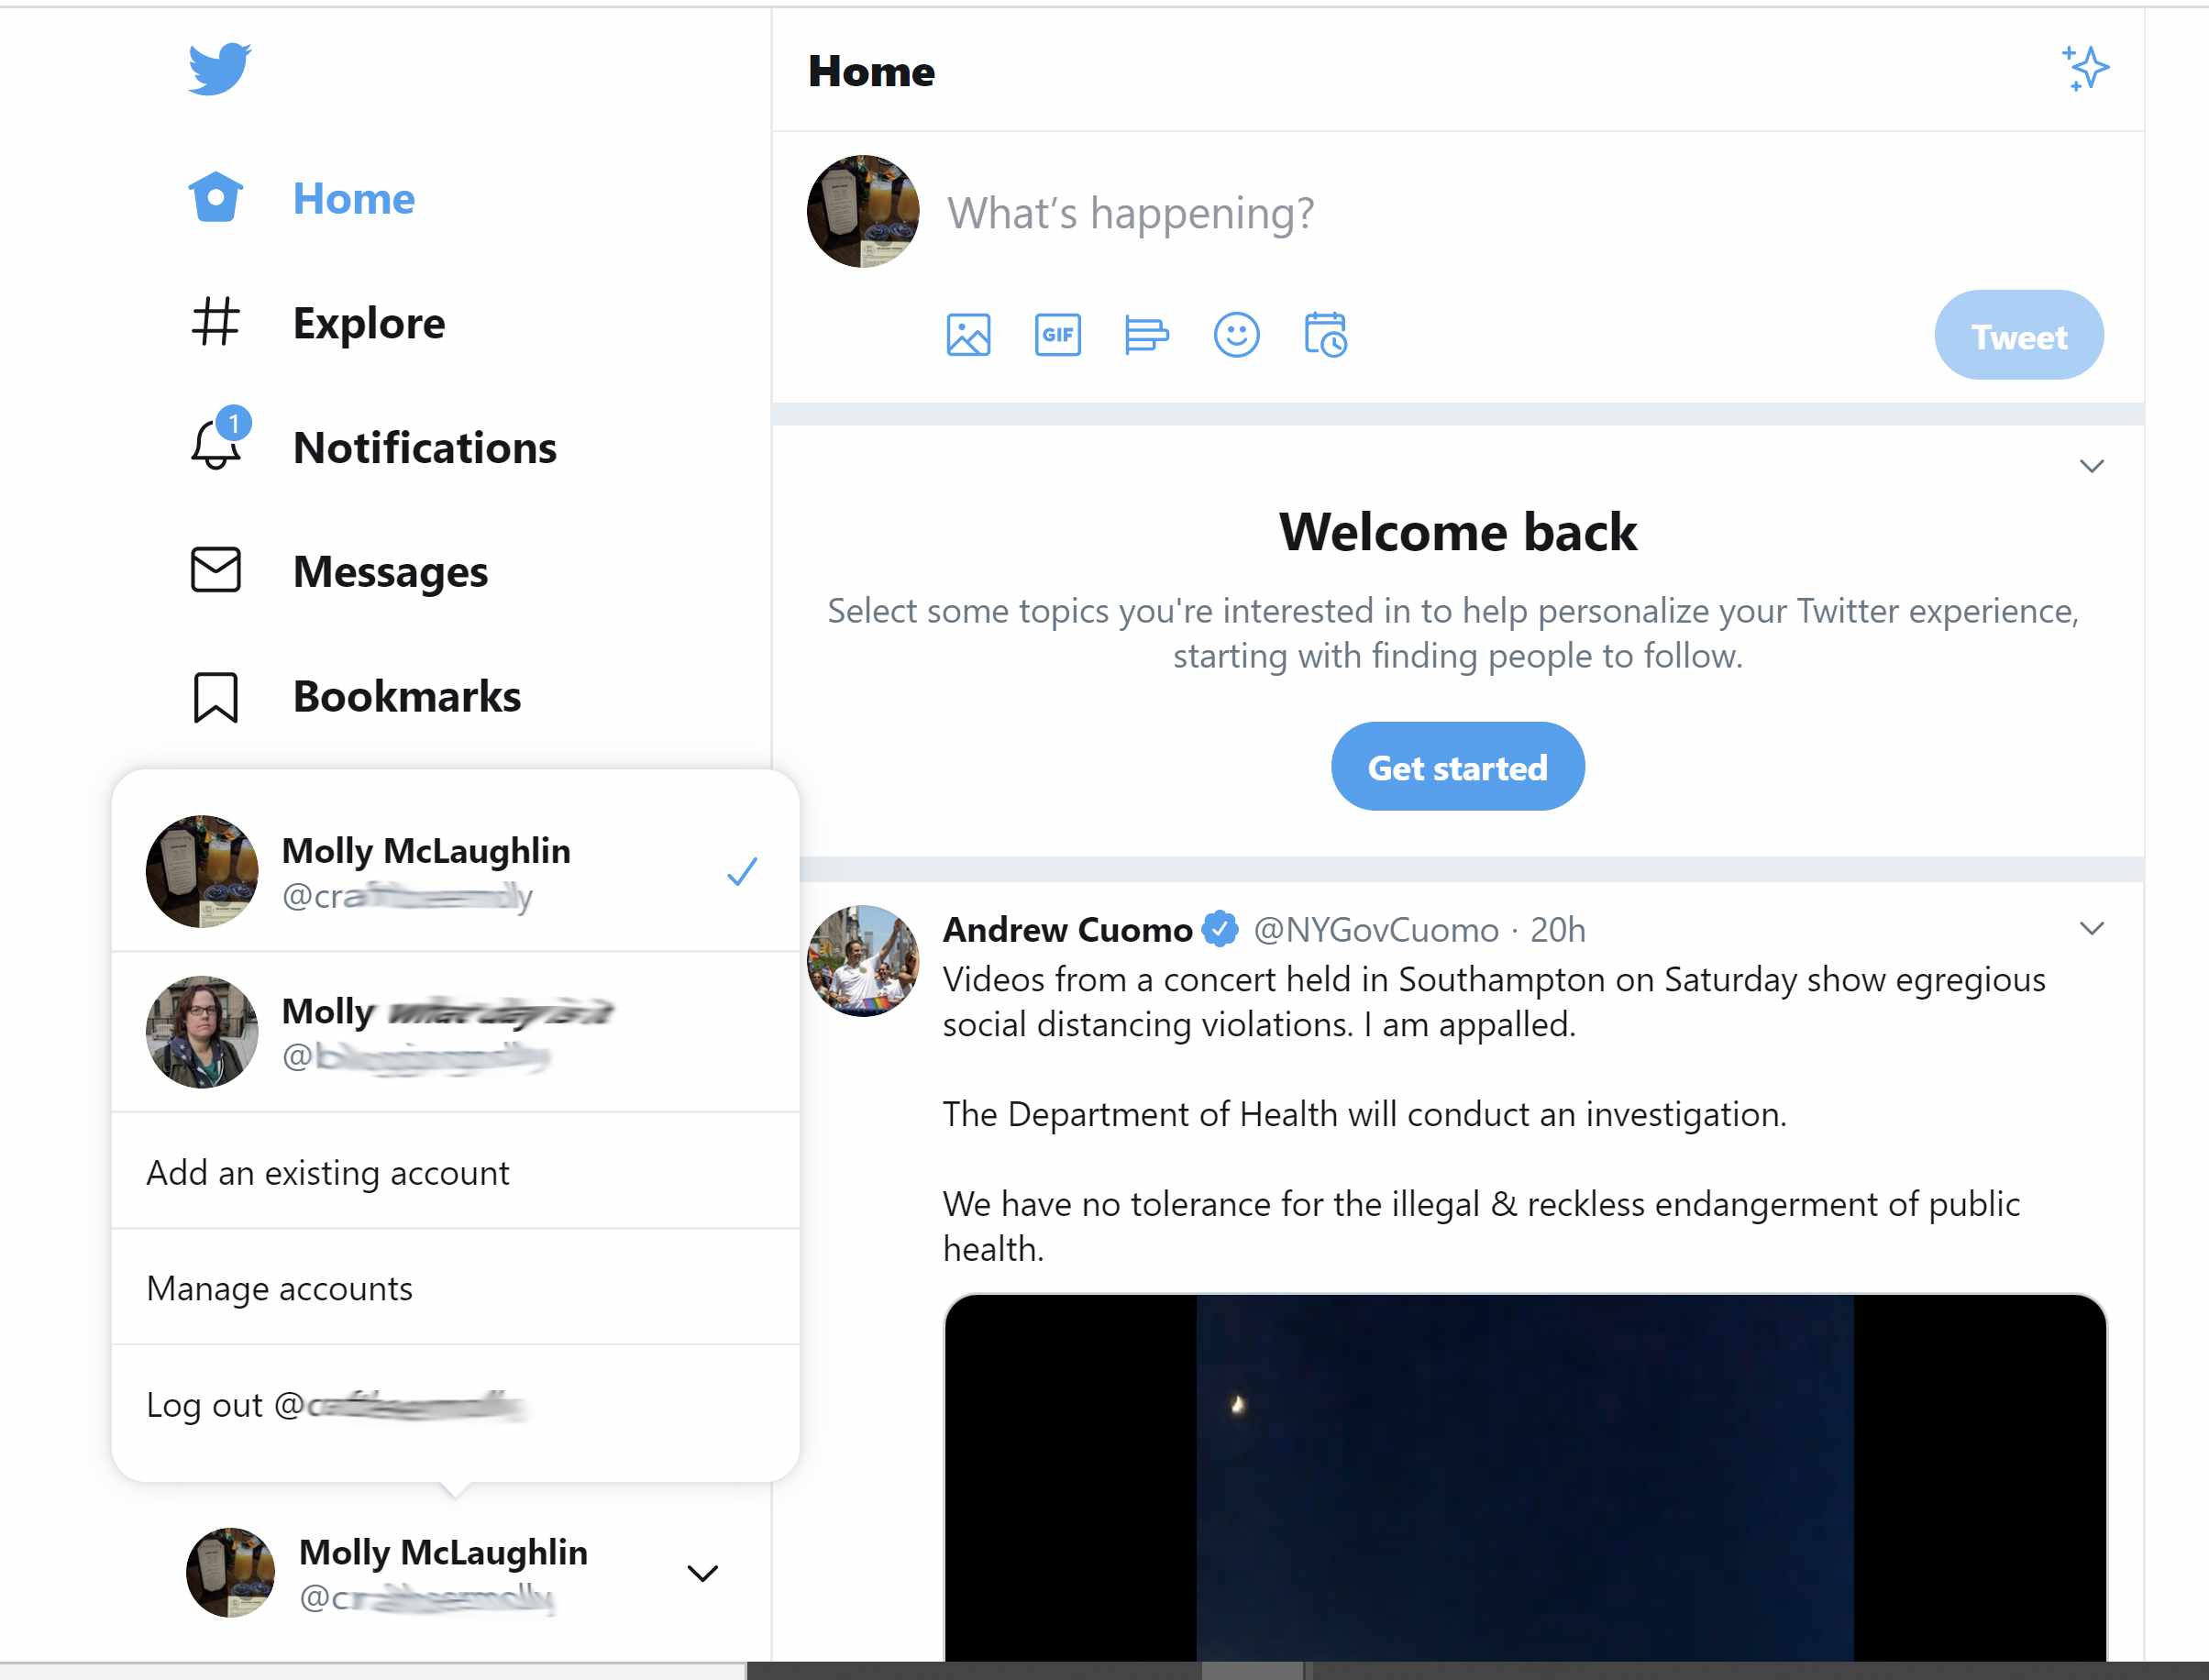Click Andrew Cuomo's verified badge
This screenshot has height=1680, width=2209.
tap(1220, 929)
